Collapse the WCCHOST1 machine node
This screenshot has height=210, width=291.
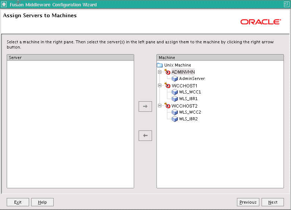[x=159, y=86]
